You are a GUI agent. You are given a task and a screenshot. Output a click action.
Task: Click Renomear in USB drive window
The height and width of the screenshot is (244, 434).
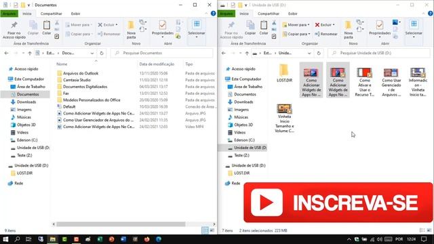pos(326,34)
